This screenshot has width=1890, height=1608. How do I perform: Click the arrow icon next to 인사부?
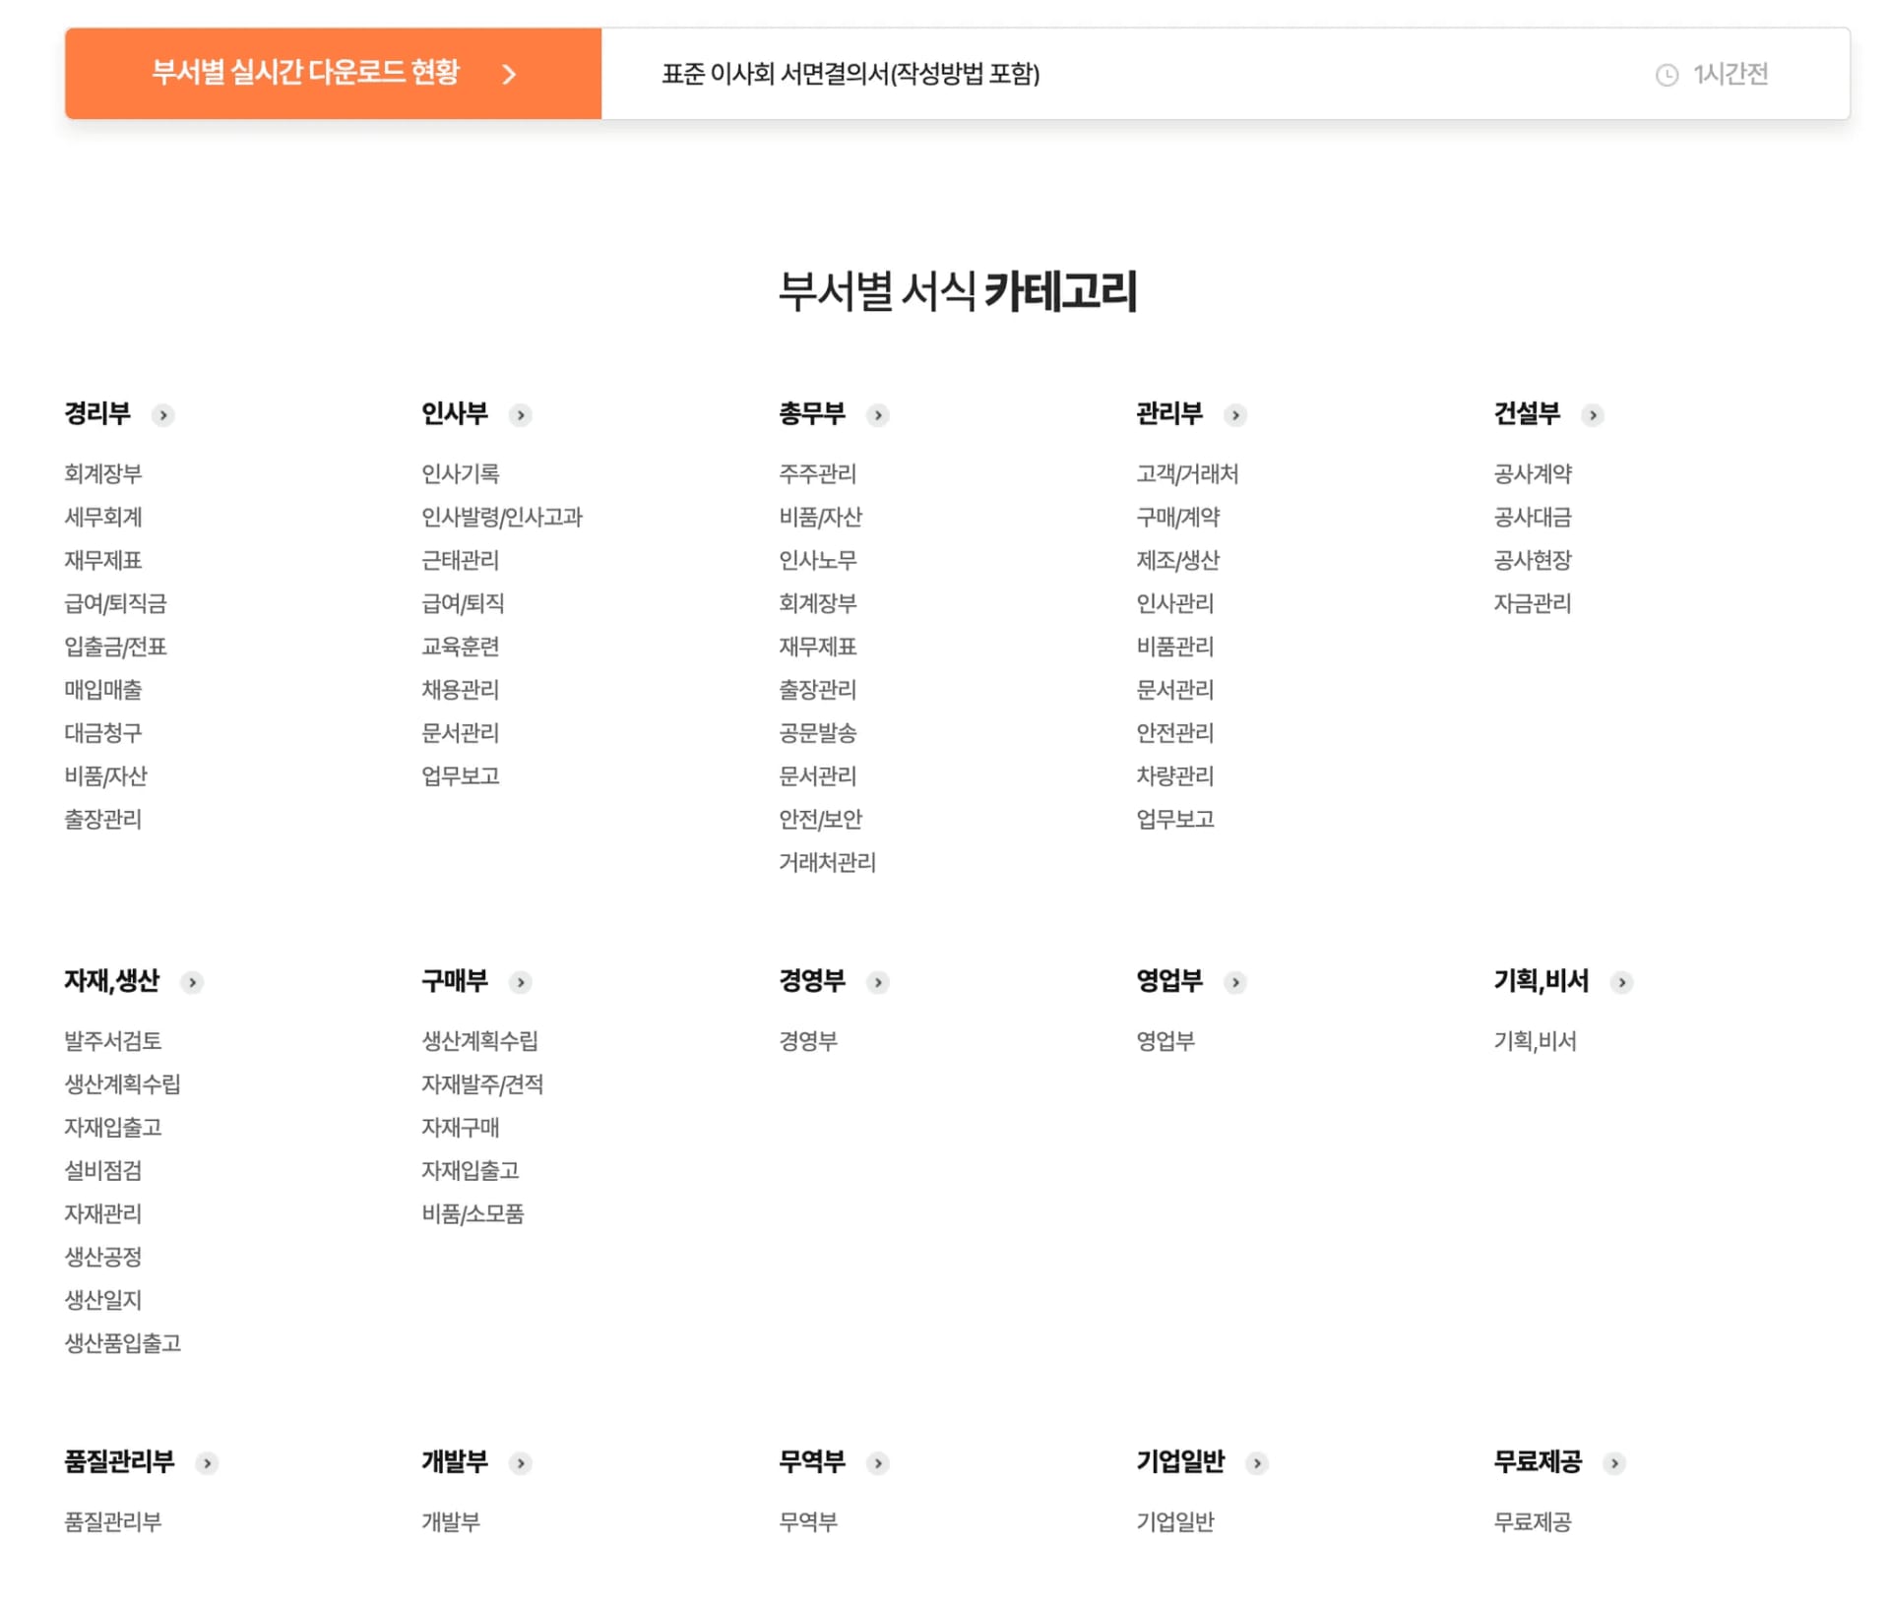pos(521,415)
